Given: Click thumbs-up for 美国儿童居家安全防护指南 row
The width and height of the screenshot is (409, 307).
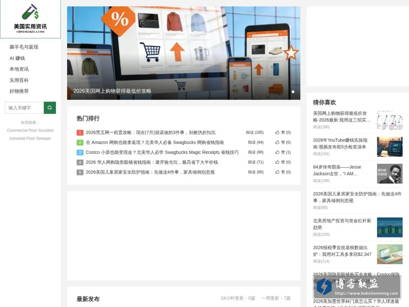Looking at the screenshot, I should [x=277, y=172].
